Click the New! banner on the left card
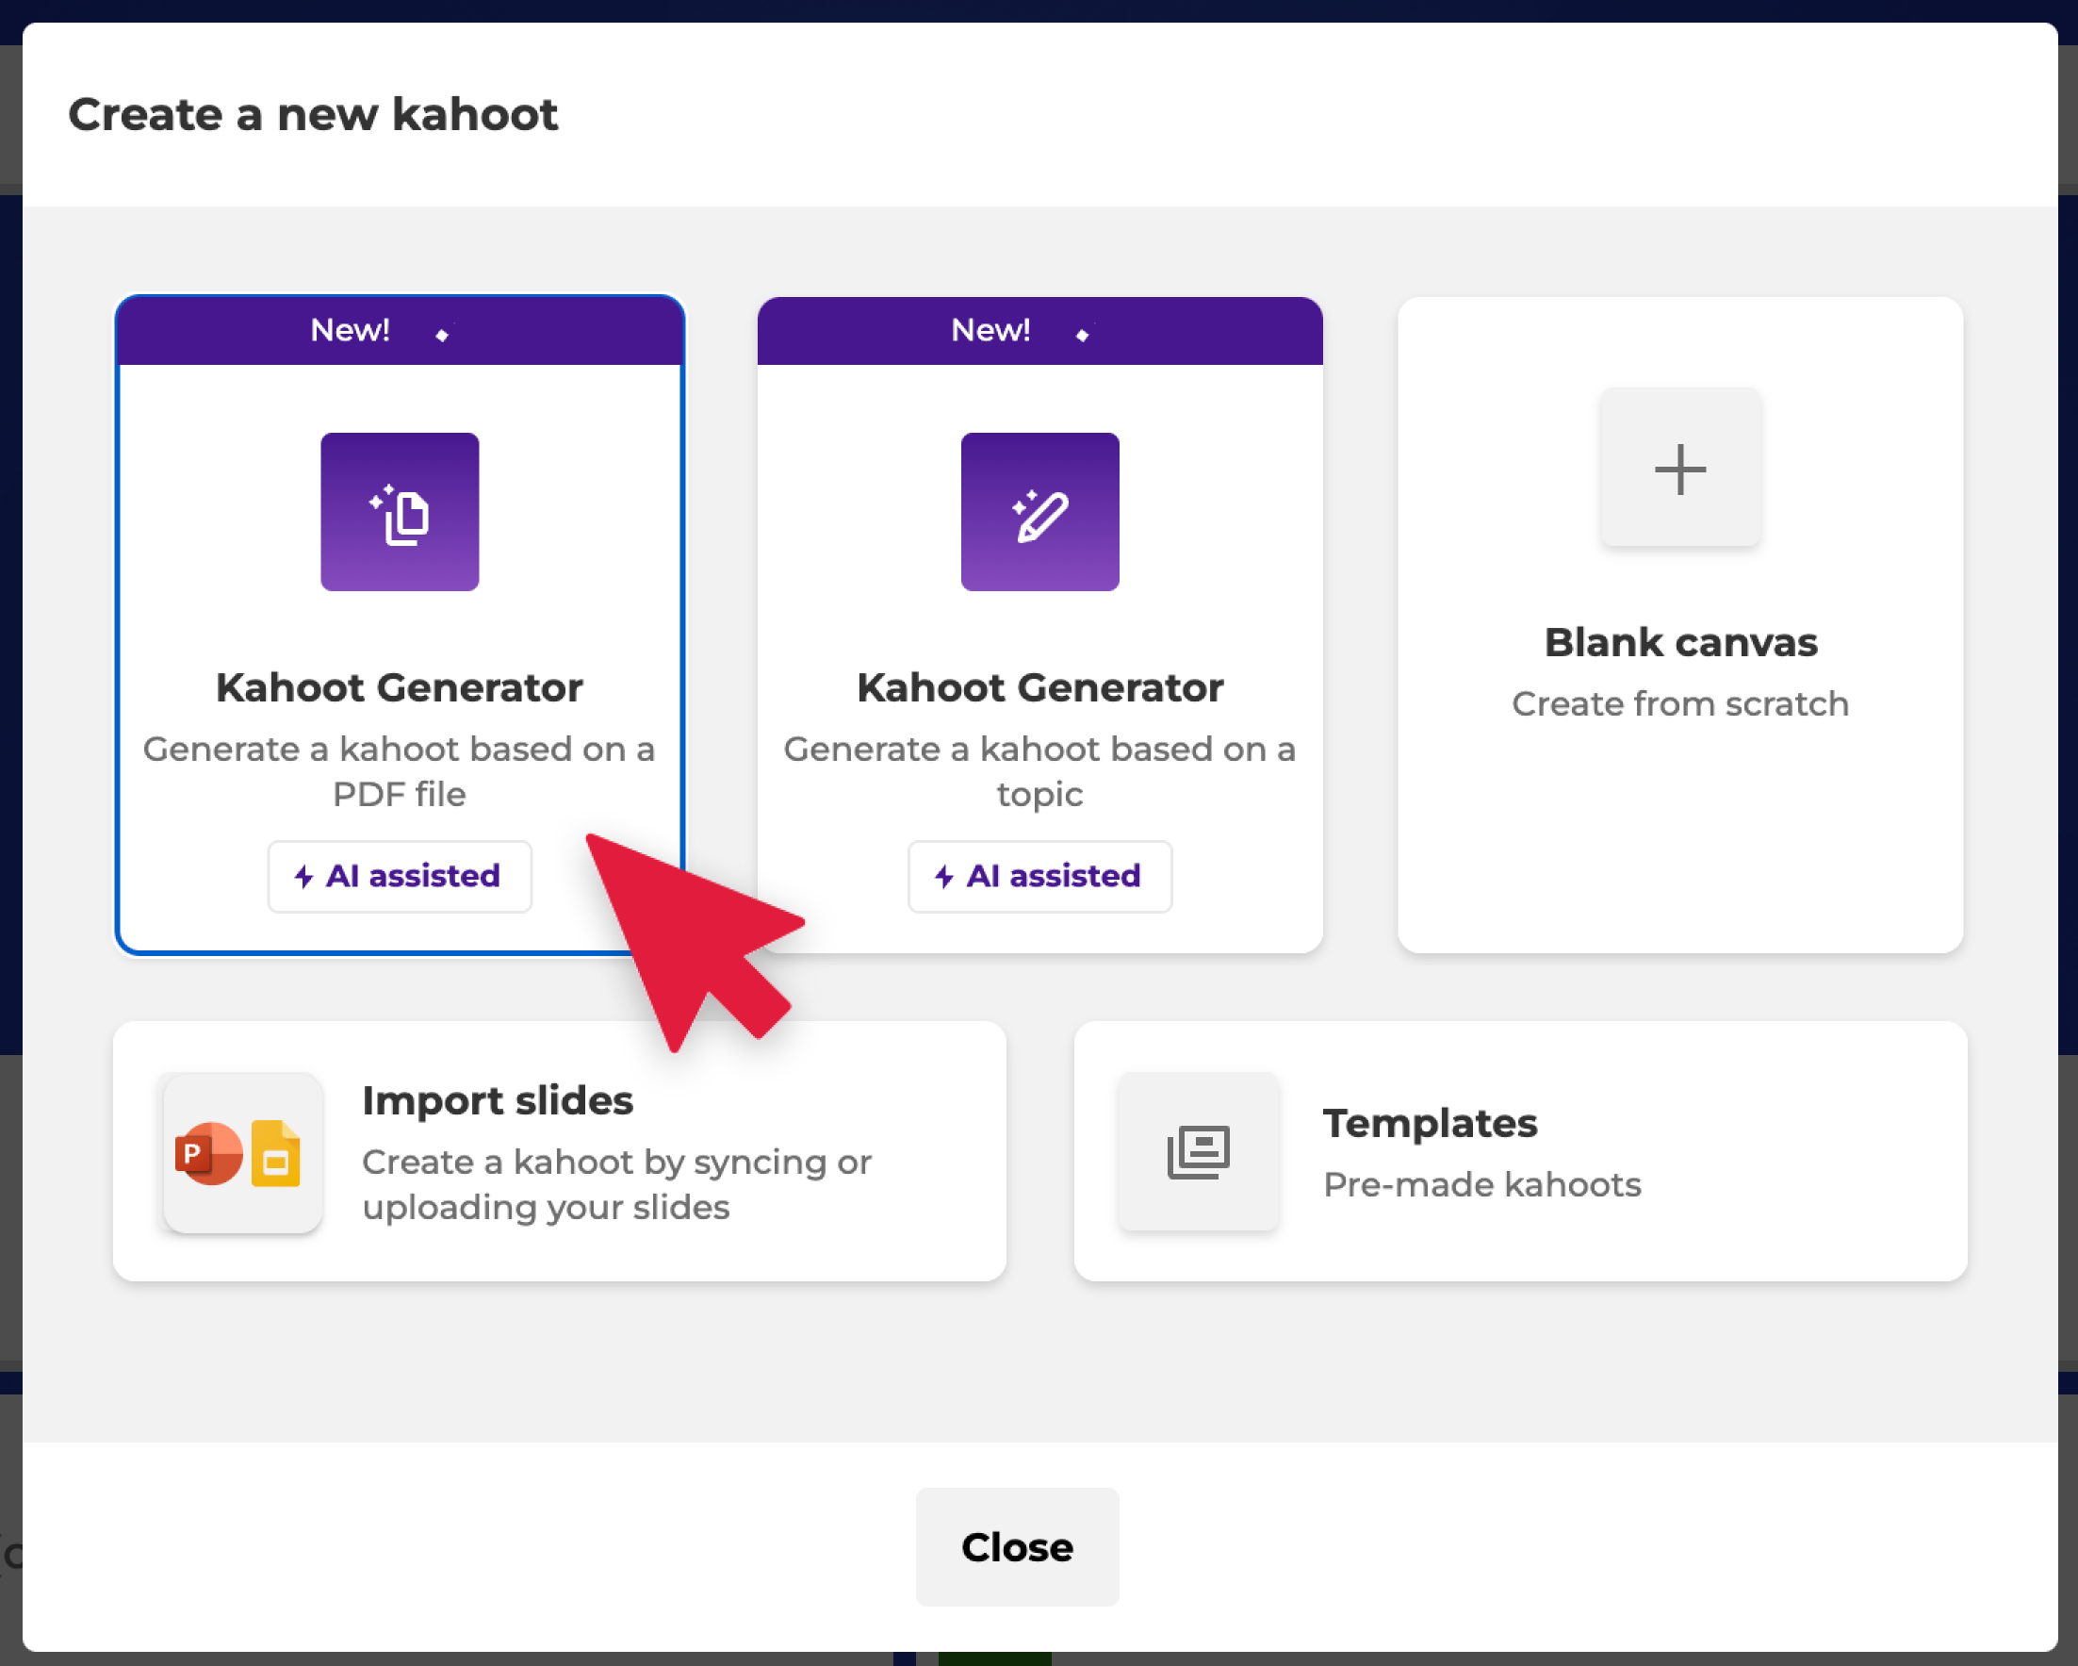This screenshot has height=1666, width=2078. click(350, 330)
